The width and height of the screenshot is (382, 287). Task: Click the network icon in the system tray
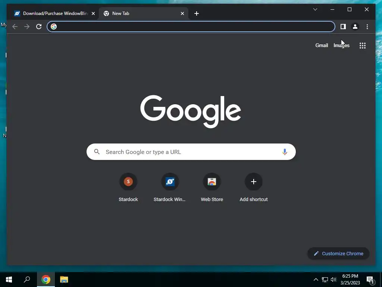coord(325,280)
